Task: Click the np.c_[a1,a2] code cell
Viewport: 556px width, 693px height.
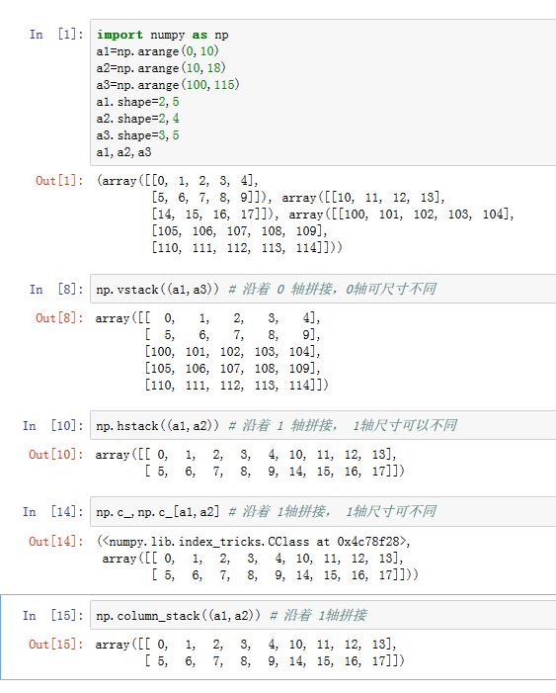Action: (x=323, y=511)
